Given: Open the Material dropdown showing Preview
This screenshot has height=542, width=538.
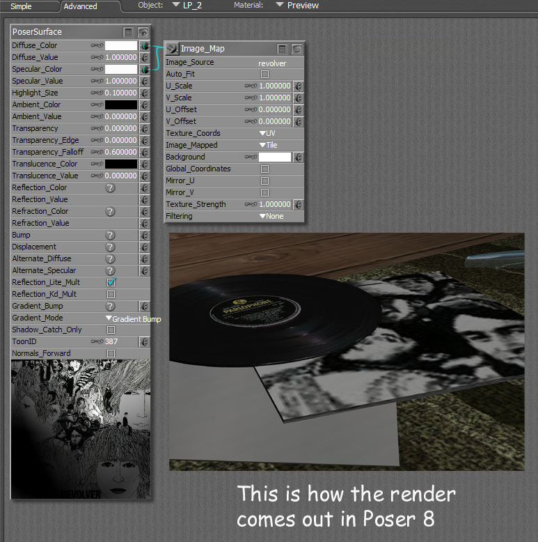Looking at the screenshot, I should [x=297, y=5].
